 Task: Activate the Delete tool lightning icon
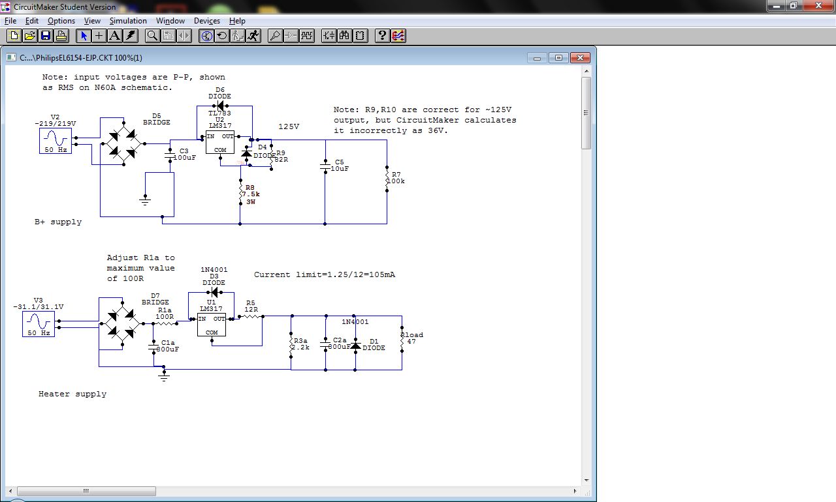pos(131,36)
